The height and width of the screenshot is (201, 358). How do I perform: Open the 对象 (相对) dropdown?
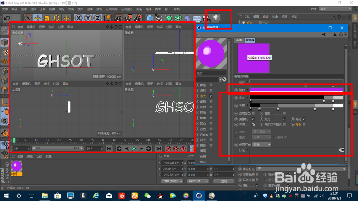(173, 181)
